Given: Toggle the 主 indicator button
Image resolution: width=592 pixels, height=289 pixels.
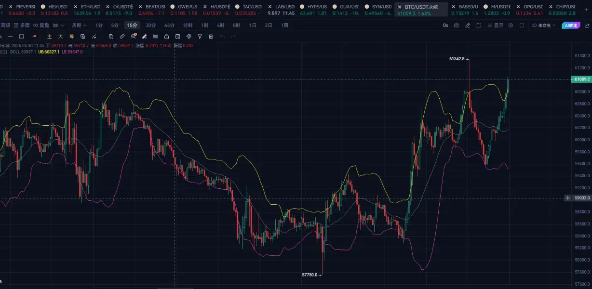Looking at the screenshot, I should pyautogui.click(x=49, y=36).
